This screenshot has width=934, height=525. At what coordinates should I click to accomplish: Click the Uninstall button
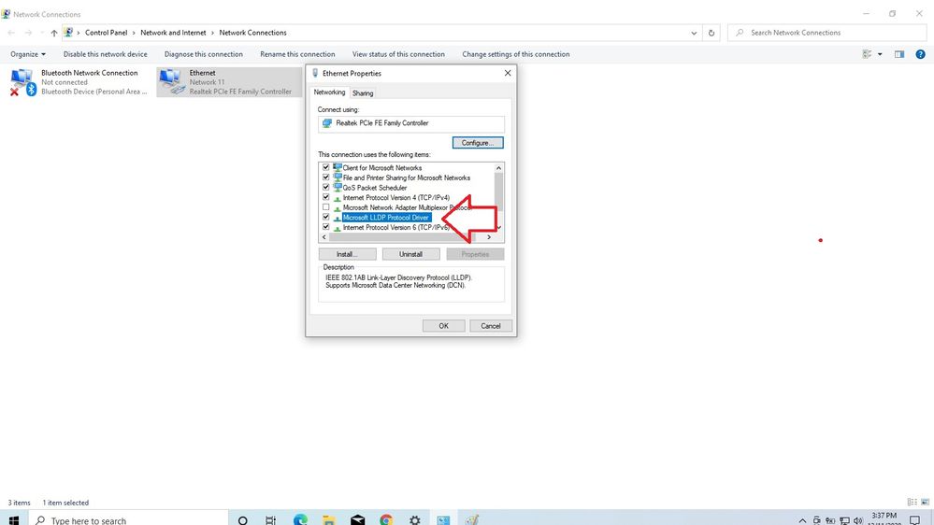tap(411, 254)
